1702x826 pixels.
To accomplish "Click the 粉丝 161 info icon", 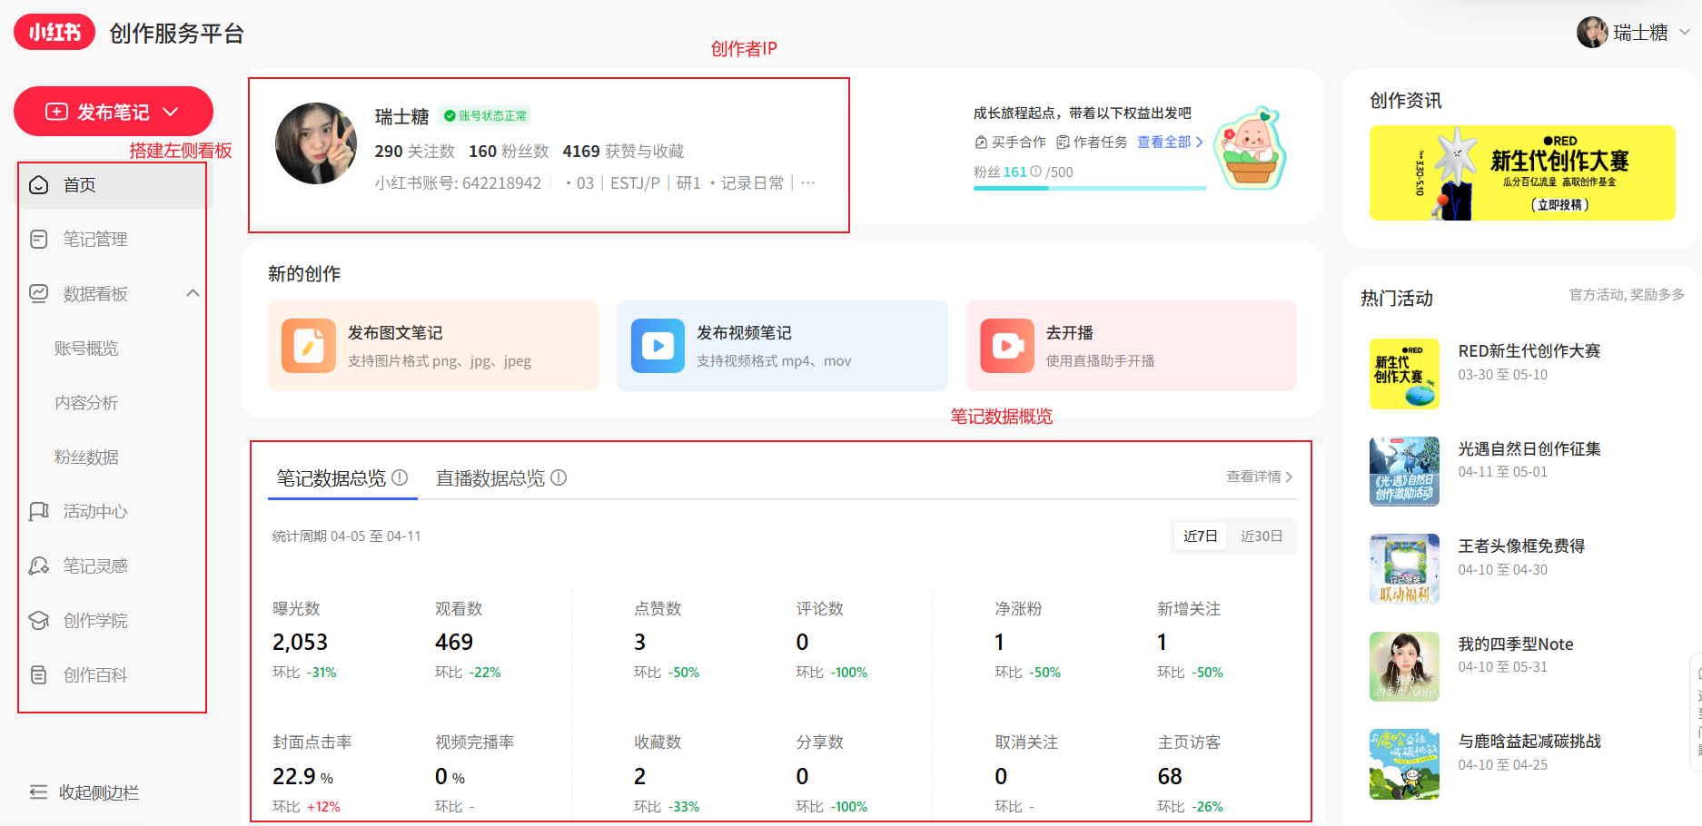I will click(1035, 172).
